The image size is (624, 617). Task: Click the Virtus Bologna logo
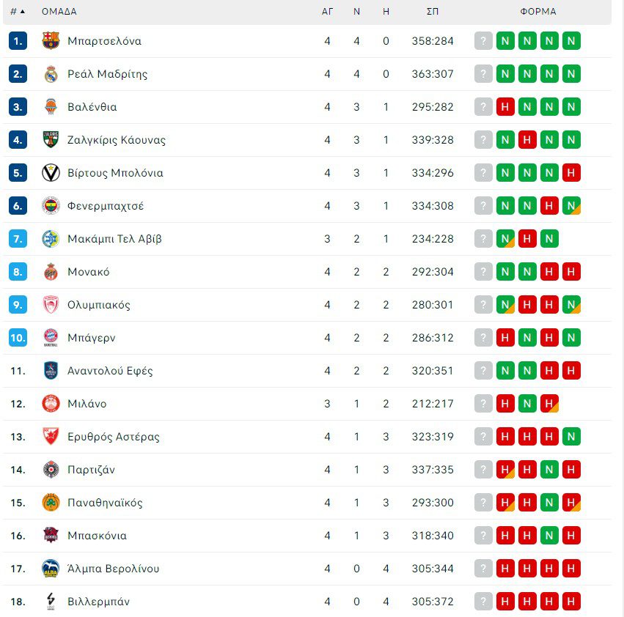coord(51,173)
